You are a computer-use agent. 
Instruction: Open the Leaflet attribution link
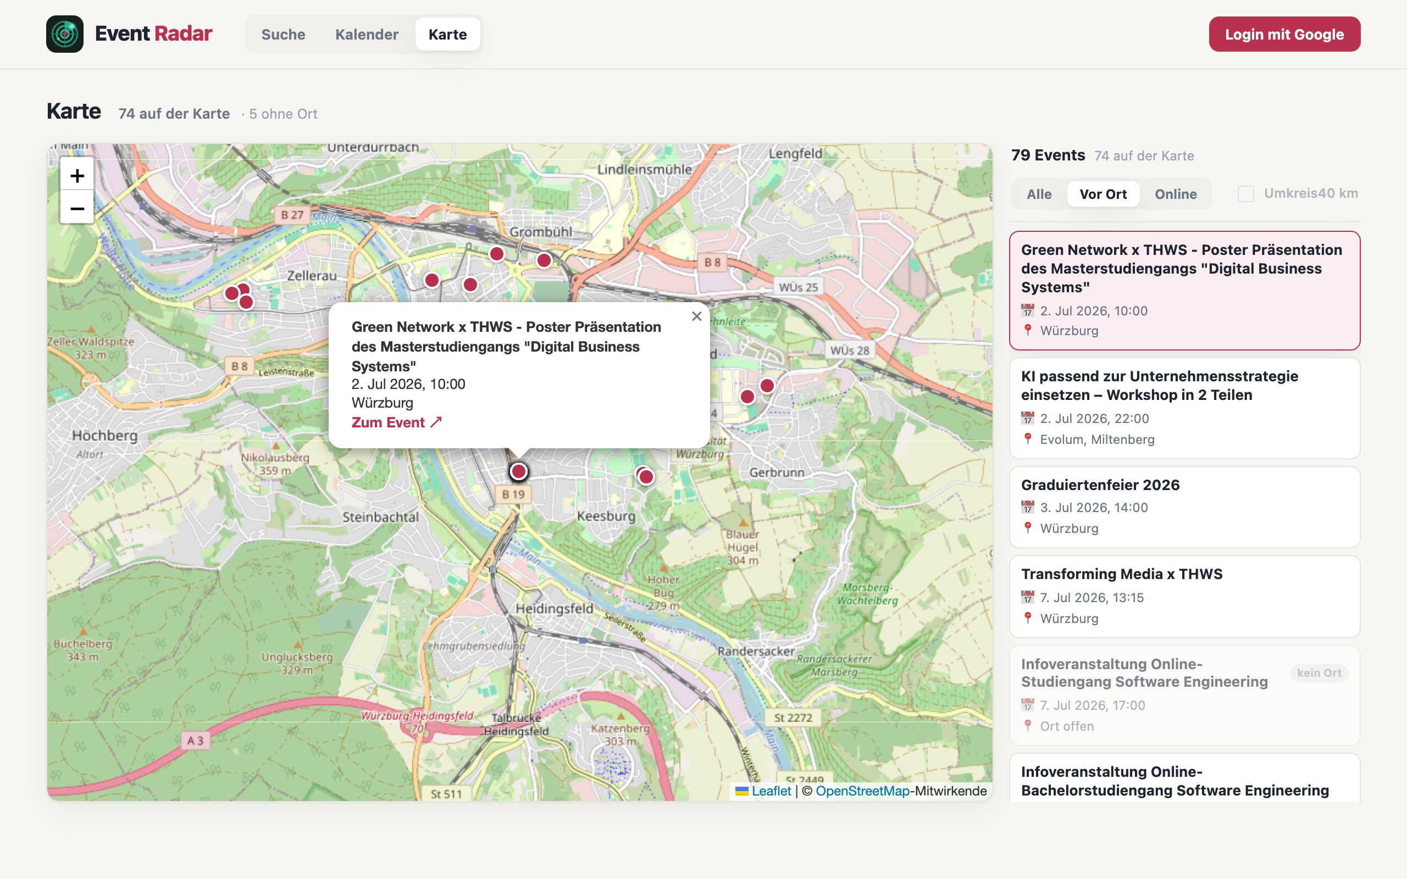tap(771, 791)
